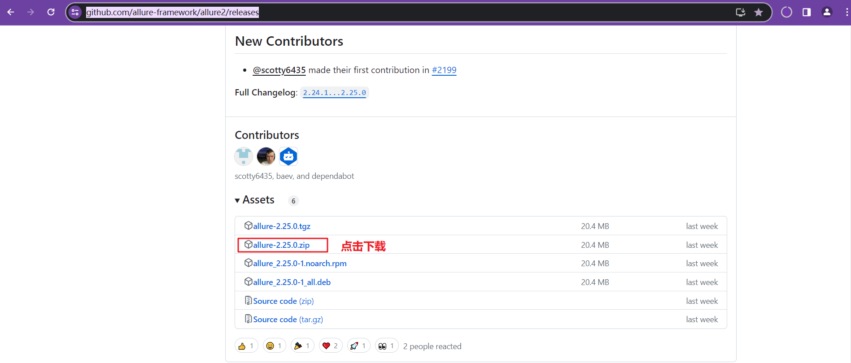This screenshot has height=363, width=851.
Task: Click install app icon in address bar
Action: 741,12
